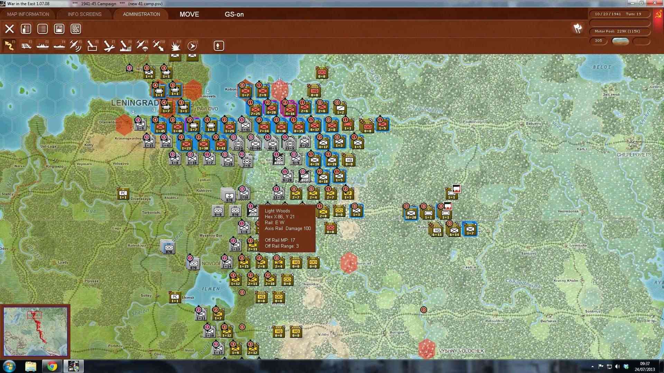Select the HQ unit labeled 6=13

pos(437,230)
